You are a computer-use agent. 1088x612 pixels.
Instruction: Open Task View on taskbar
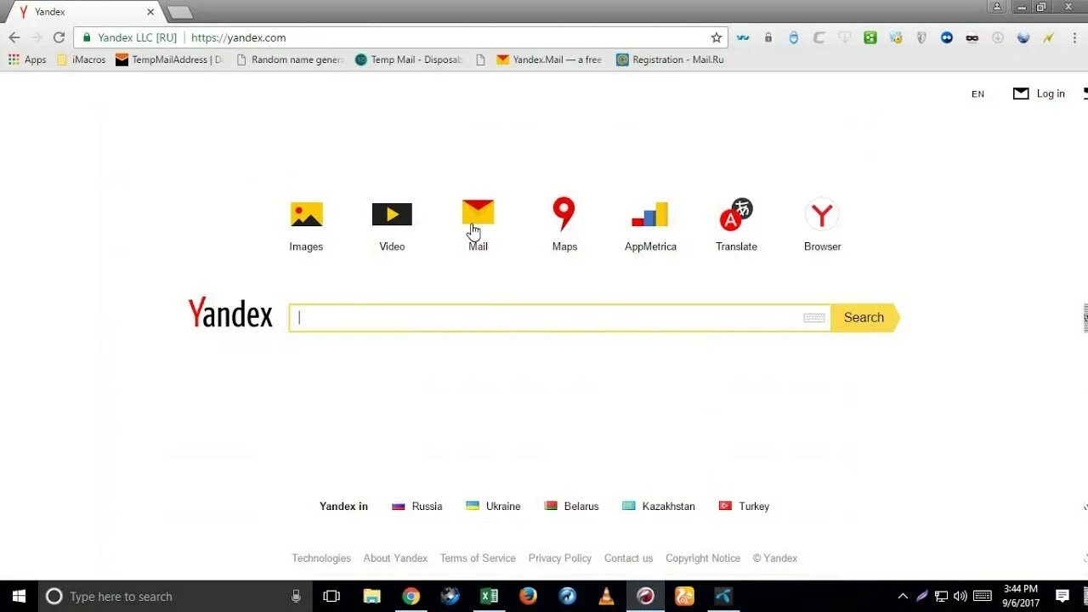pyautogui.click(x=331, y=596)
